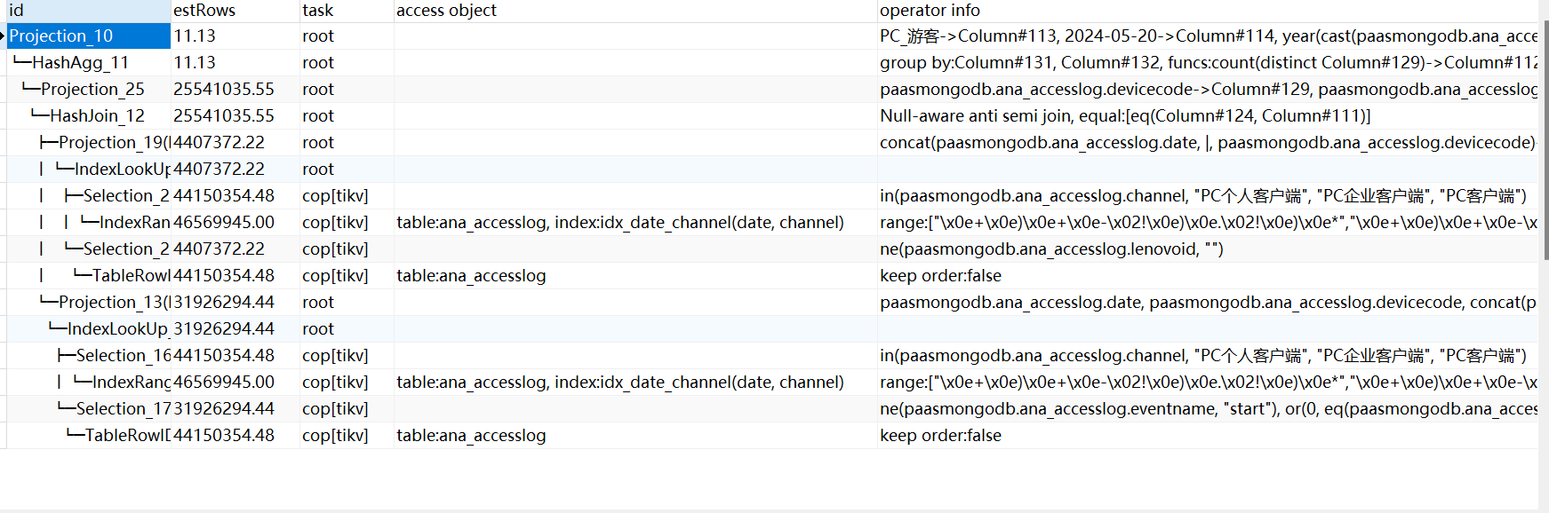
Task: Select the Selection_17 node
Action: [x=123, y=409]
